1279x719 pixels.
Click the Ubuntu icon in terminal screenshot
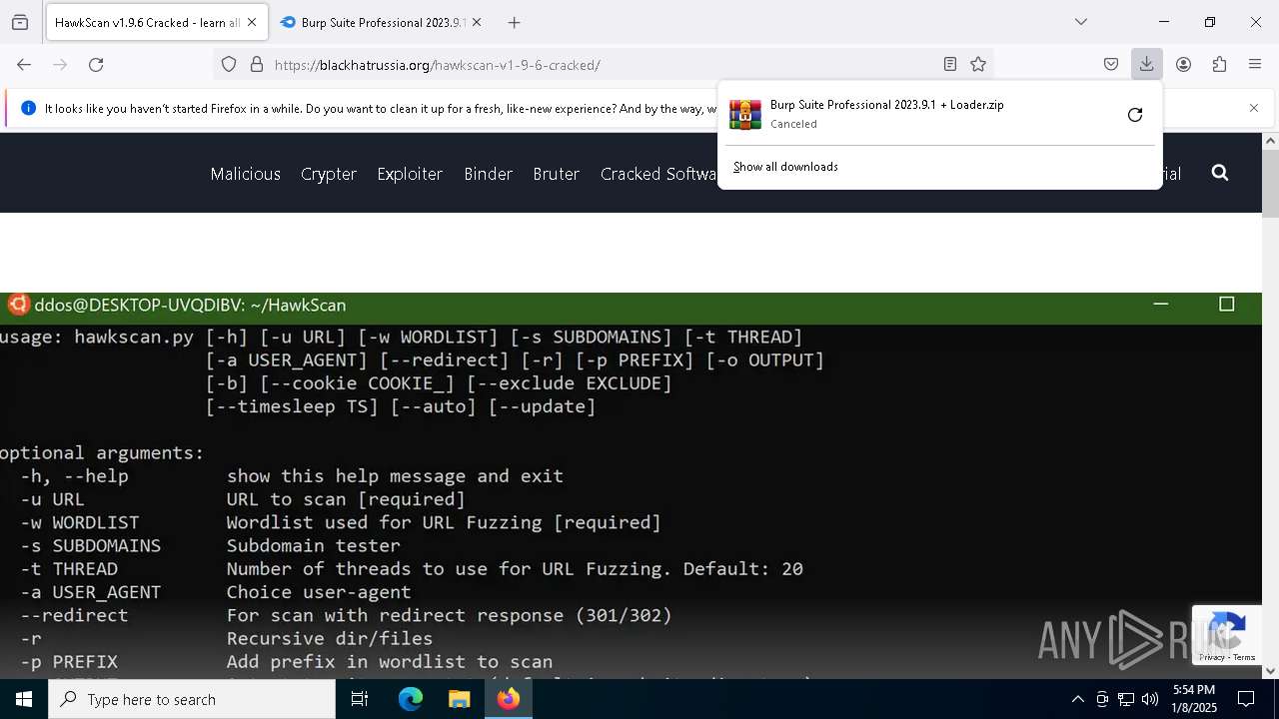[x=17, y=305]
